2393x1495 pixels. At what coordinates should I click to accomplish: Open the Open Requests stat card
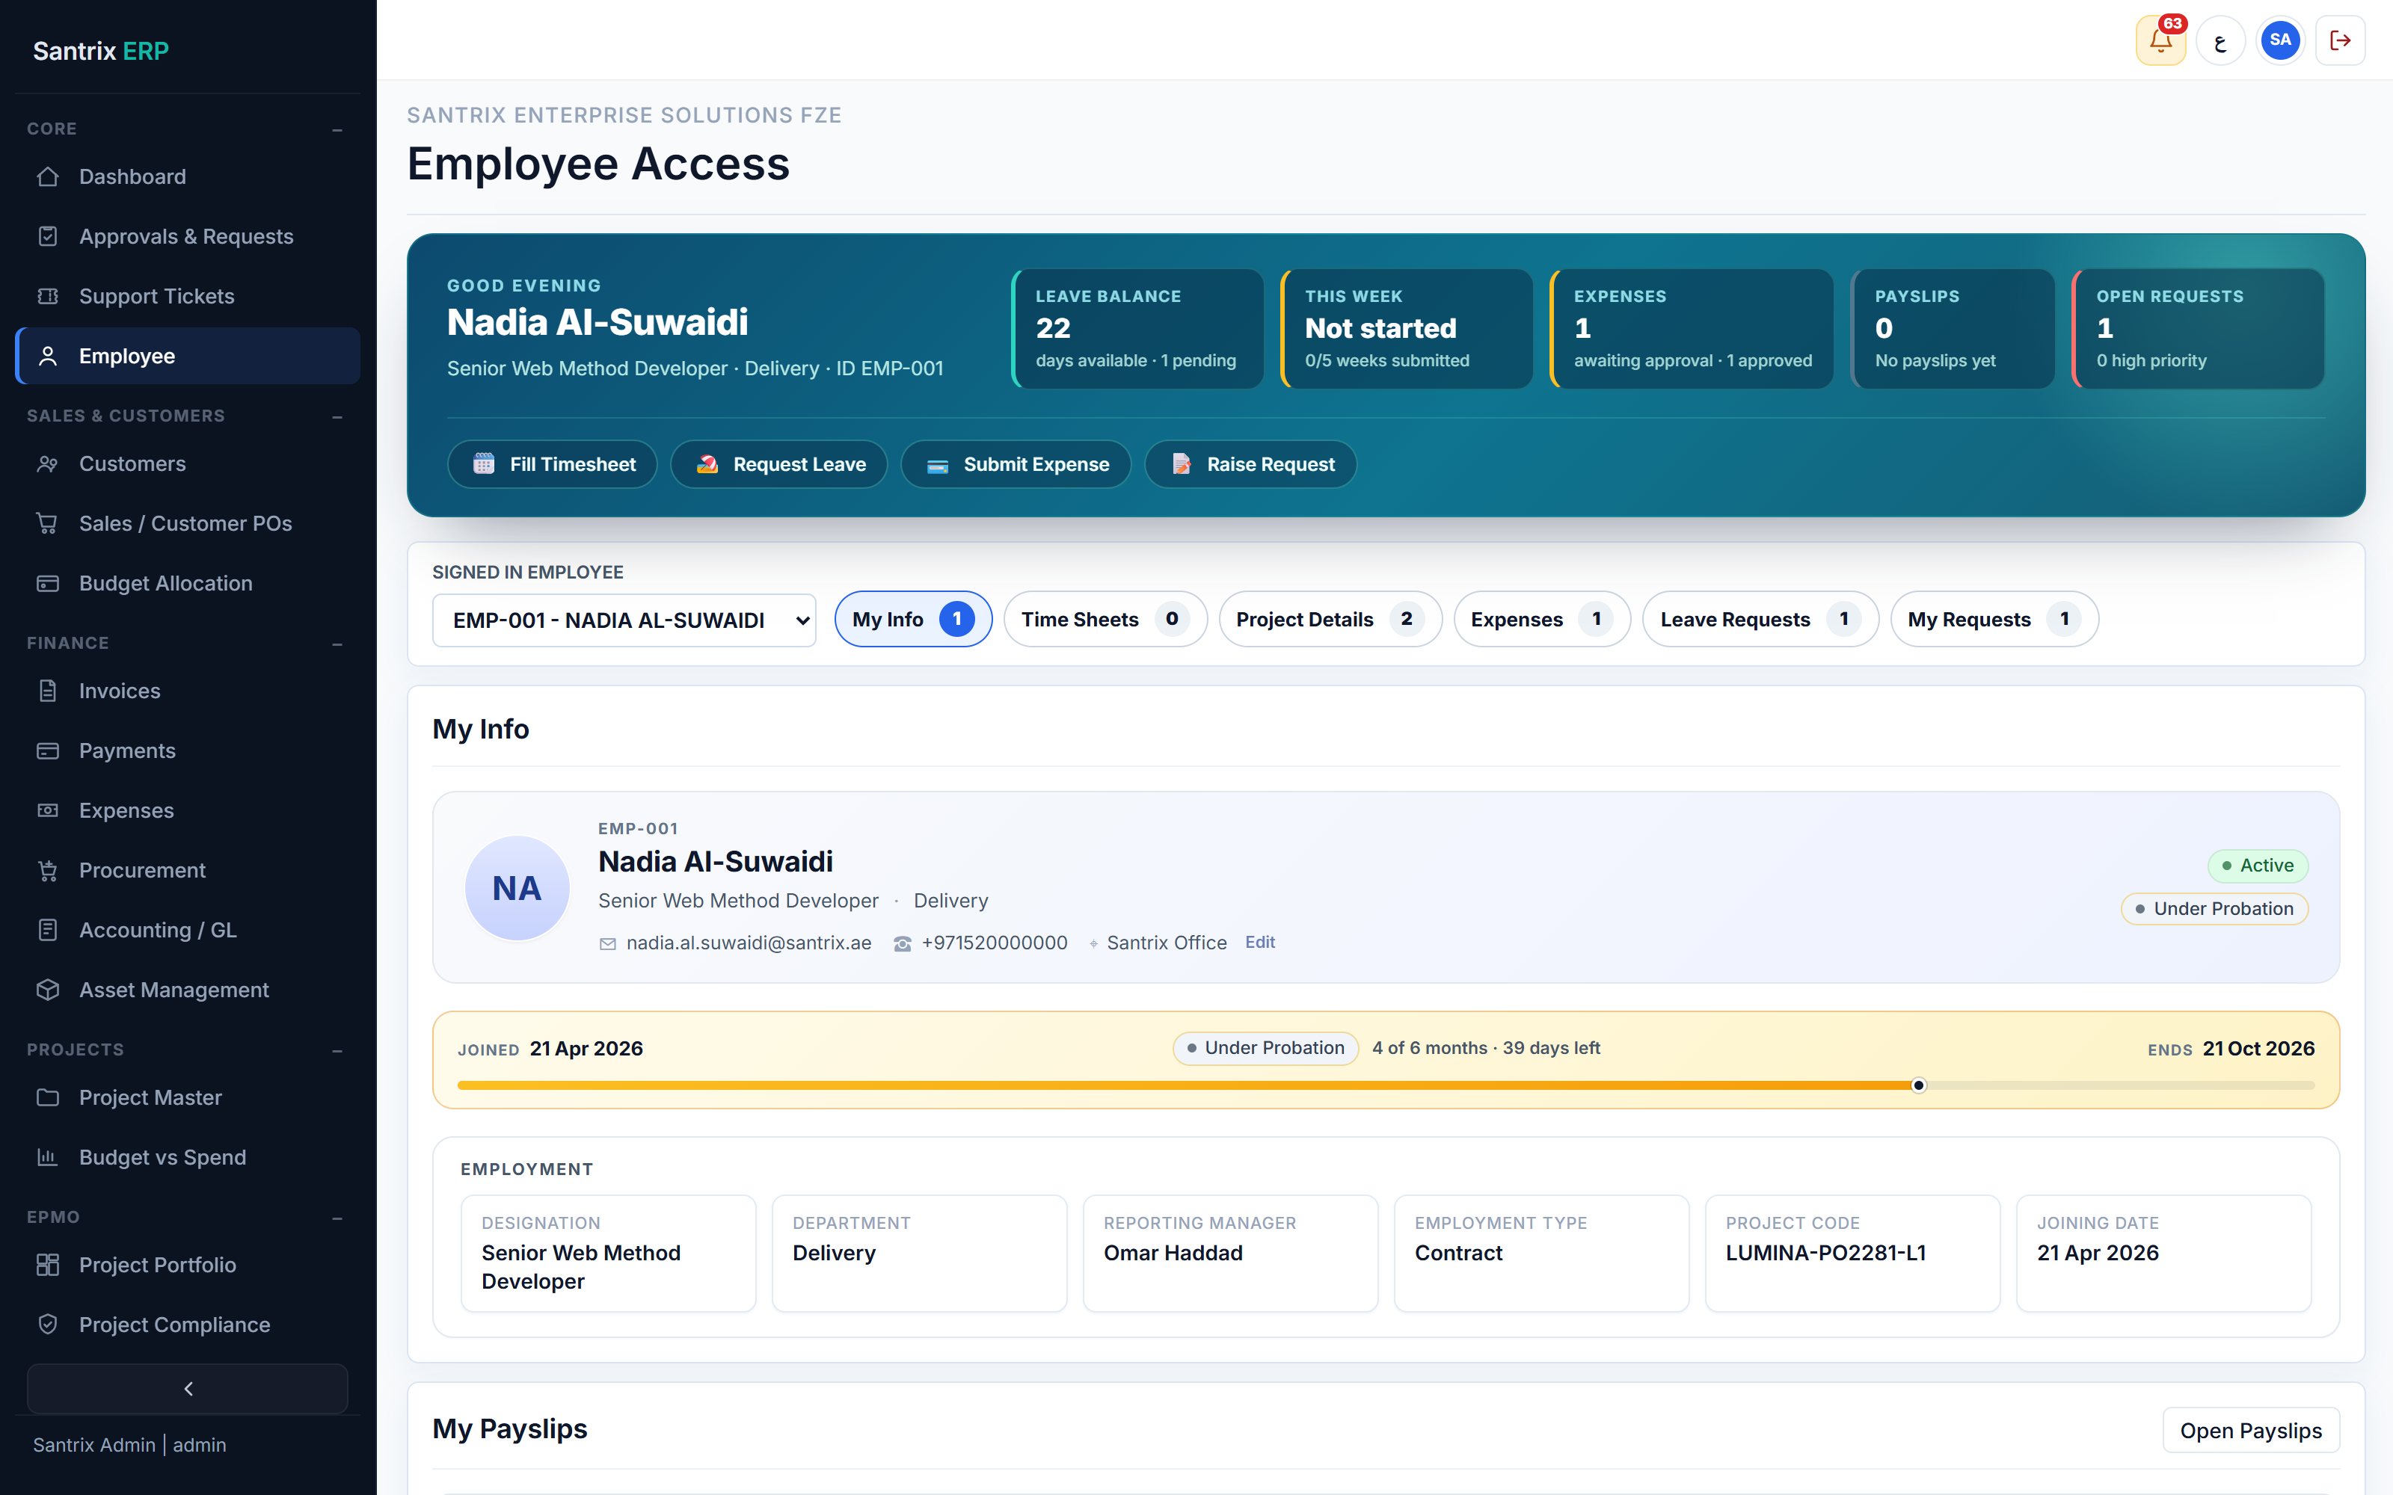point(2199,328)
